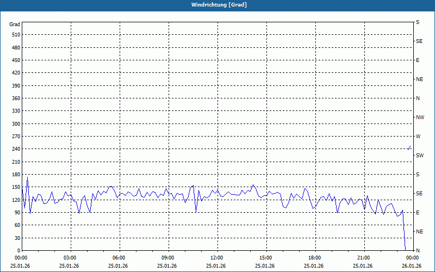Select the 25.01.26 date under 06:00

pyautogui.click(x=118, y=266)
